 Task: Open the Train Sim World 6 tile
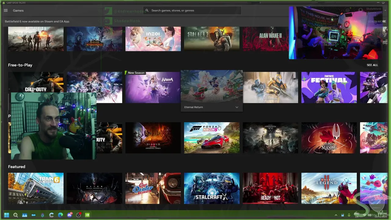pos(36,188)
